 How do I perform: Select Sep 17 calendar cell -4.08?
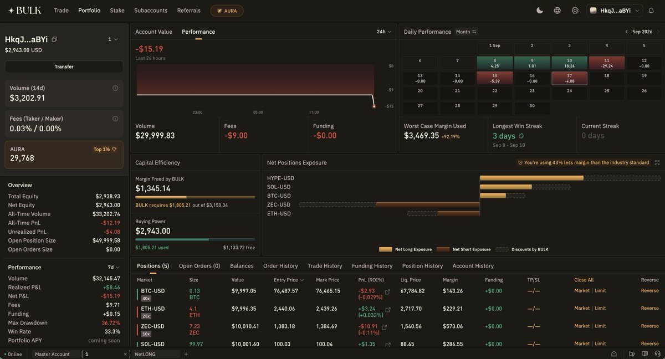569,78
